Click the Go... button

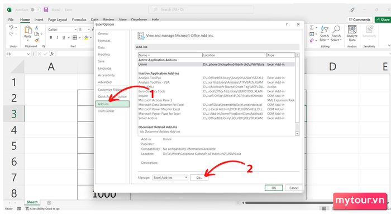[x=199, y=178]
